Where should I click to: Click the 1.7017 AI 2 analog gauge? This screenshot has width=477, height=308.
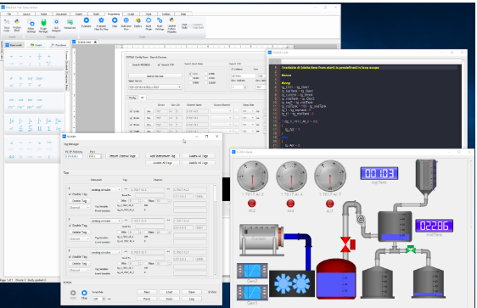pos(252,176)
